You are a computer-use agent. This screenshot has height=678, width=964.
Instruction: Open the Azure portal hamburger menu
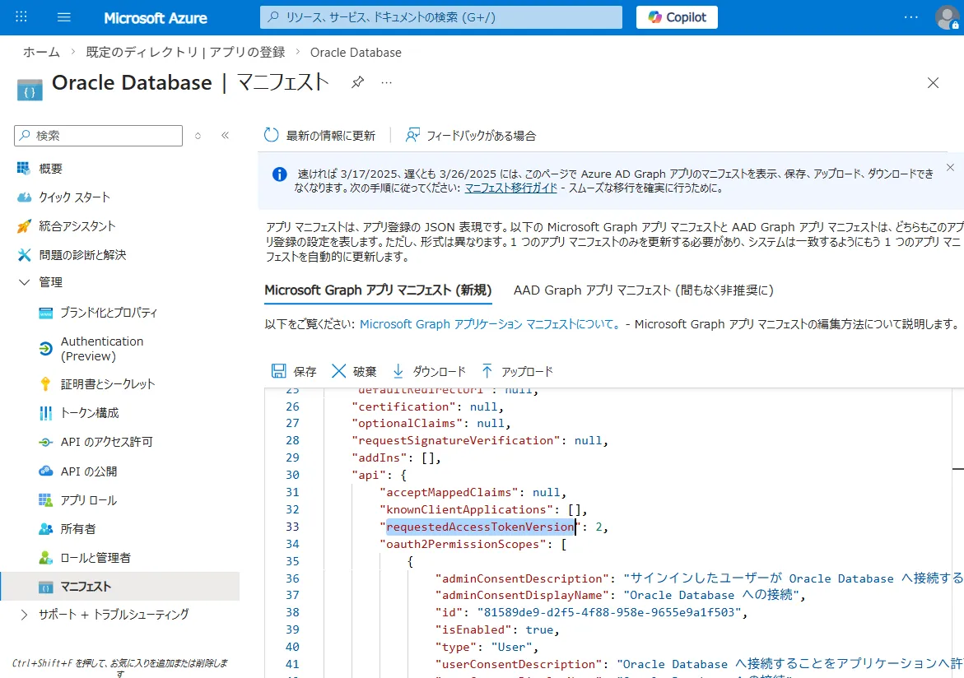(64, 17)
